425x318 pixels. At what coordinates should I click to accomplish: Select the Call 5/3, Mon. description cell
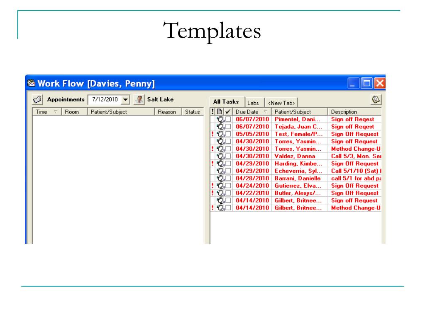tap(355, 156)
